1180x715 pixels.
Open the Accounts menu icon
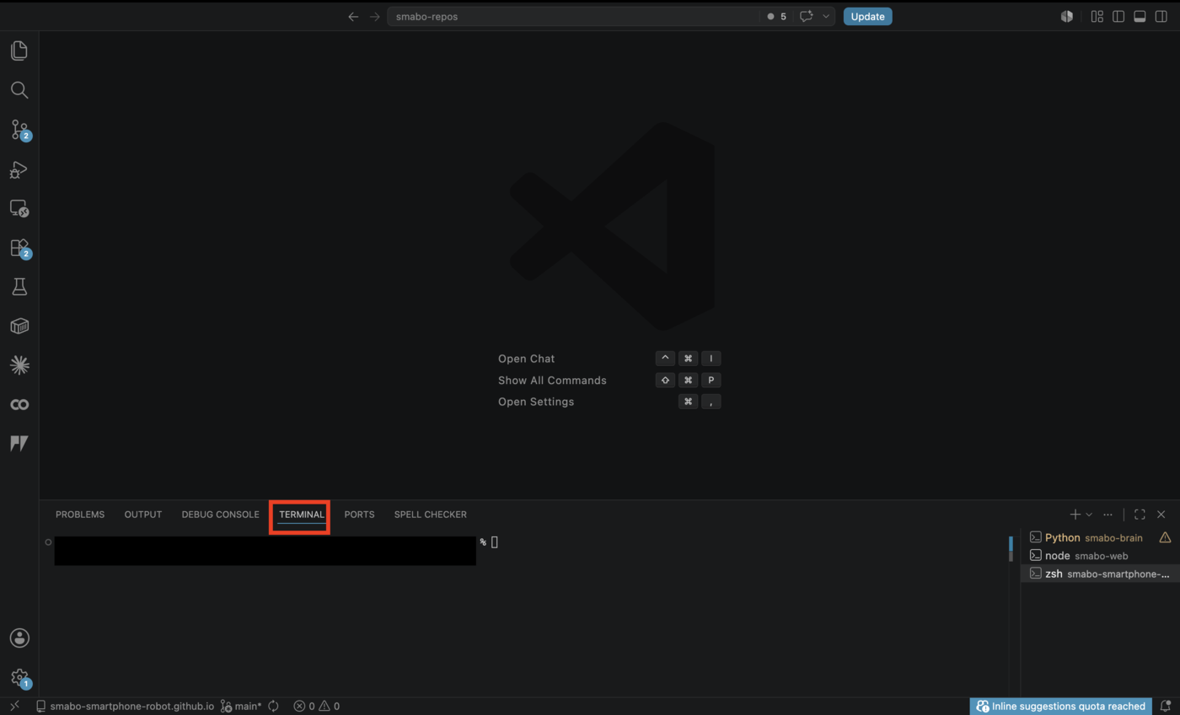pyautogui.click(x=19, y=638)
